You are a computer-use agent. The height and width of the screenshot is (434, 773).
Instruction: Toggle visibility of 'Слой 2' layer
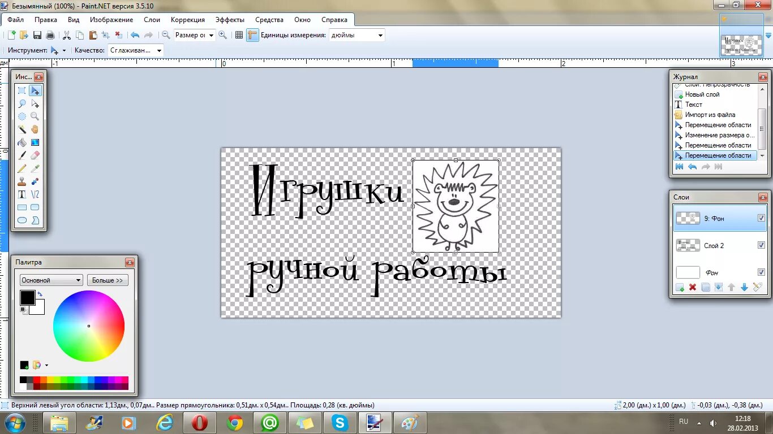click(x=761, y=245)
